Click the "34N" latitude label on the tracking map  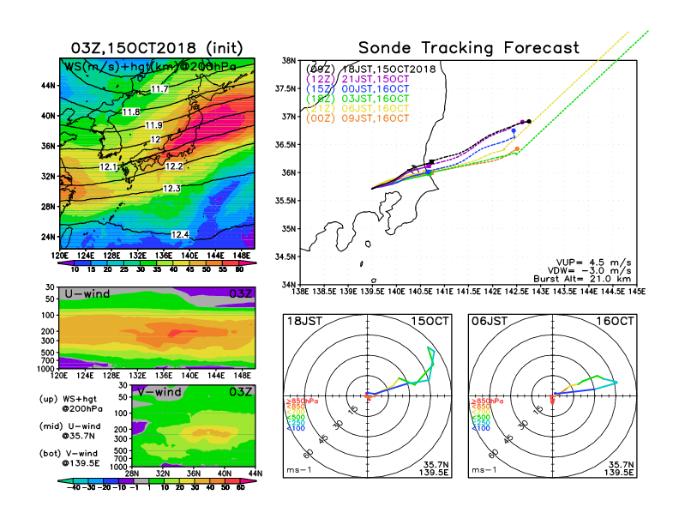coord(289,285)
